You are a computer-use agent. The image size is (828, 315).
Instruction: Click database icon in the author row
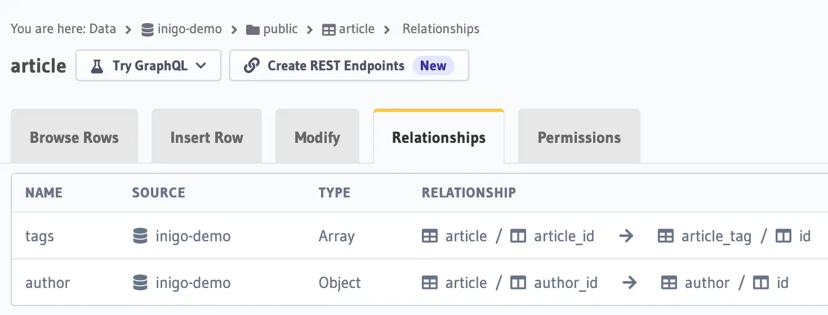[x=140, y=282]
